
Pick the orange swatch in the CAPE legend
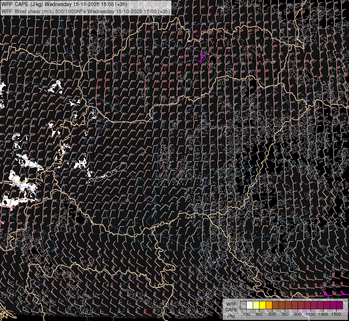pyautogui.click(x=269, y=305)
